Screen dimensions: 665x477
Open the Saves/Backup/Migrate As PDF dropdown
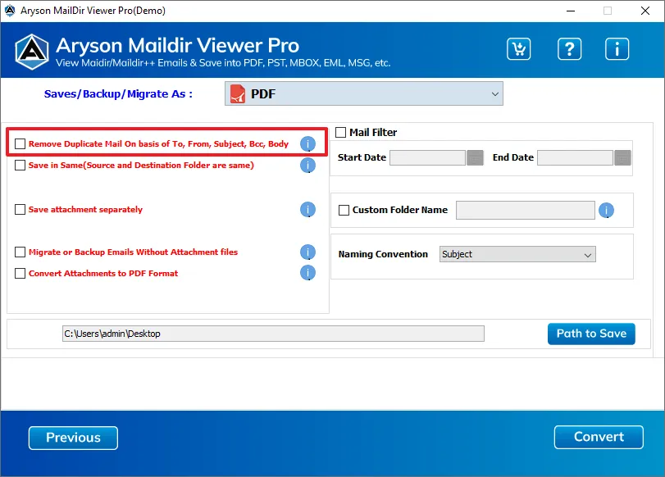click(364, 93)
